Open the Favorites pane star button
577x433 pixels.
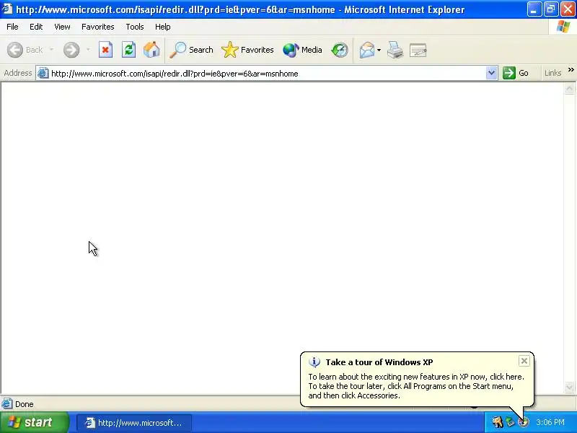tap(247, 50)
